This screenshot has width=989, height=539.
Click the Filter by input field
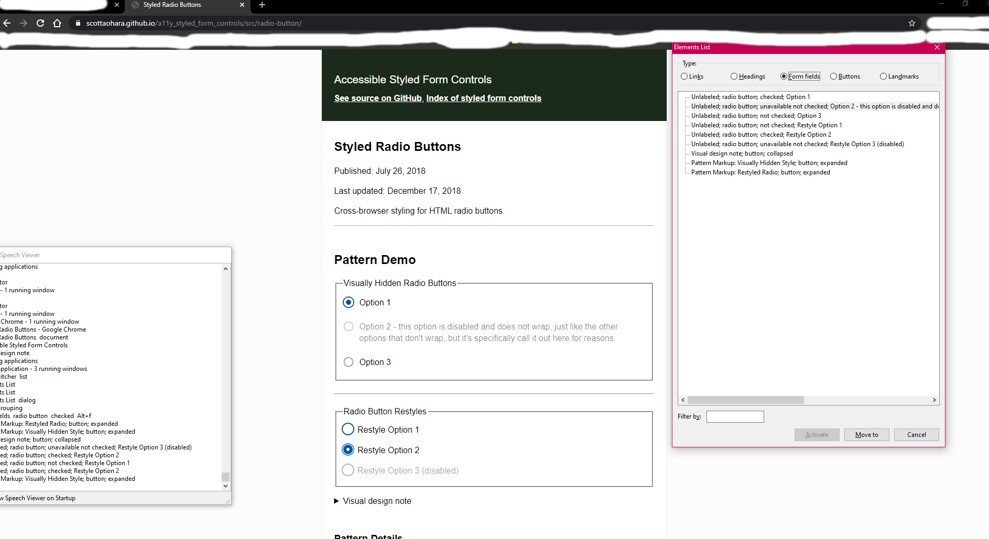[x=735, y=416]
